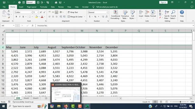Click the Insert Function fx button
This screenshot has width=195, height=109.
[x=33, y=25]
